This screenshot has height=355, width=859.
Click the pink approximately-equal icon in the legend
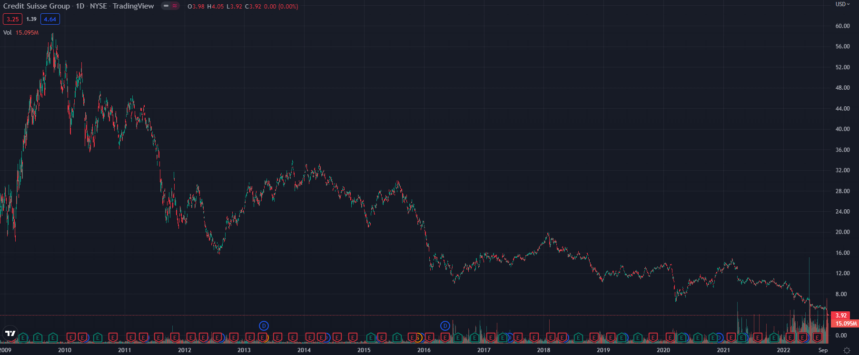[175, 6]
